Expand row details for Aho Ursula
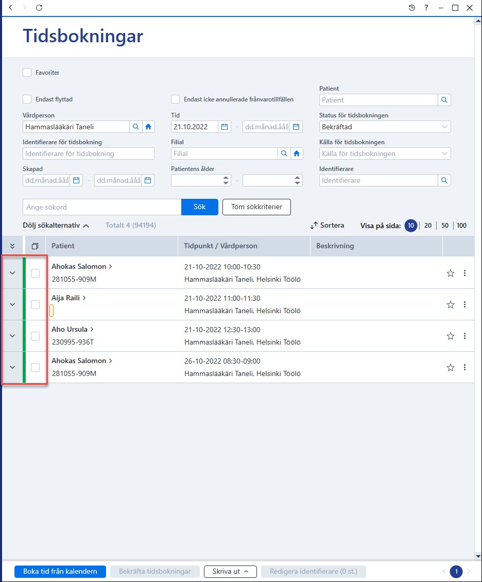Image resolution: width=482 pixels, height=582 pixels. [x=12, y=336]
